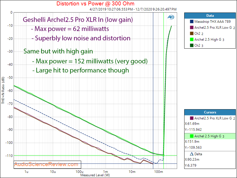Screen dimensions: 237x178
Task: Click the AP logo icon on graph
Action: tap(171, 17)
